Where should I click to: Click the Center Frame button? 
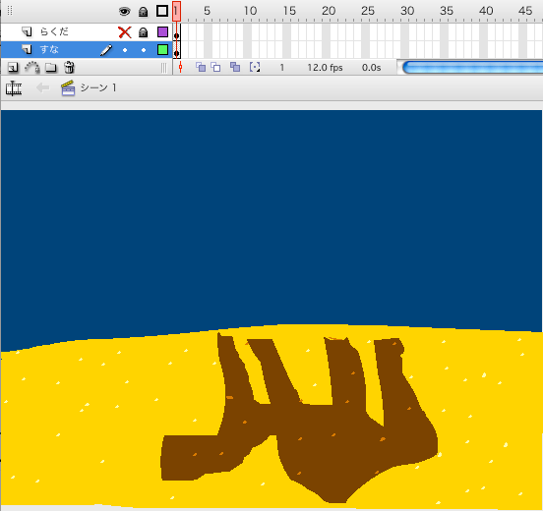pyautogui.click(x=180, y=67)
